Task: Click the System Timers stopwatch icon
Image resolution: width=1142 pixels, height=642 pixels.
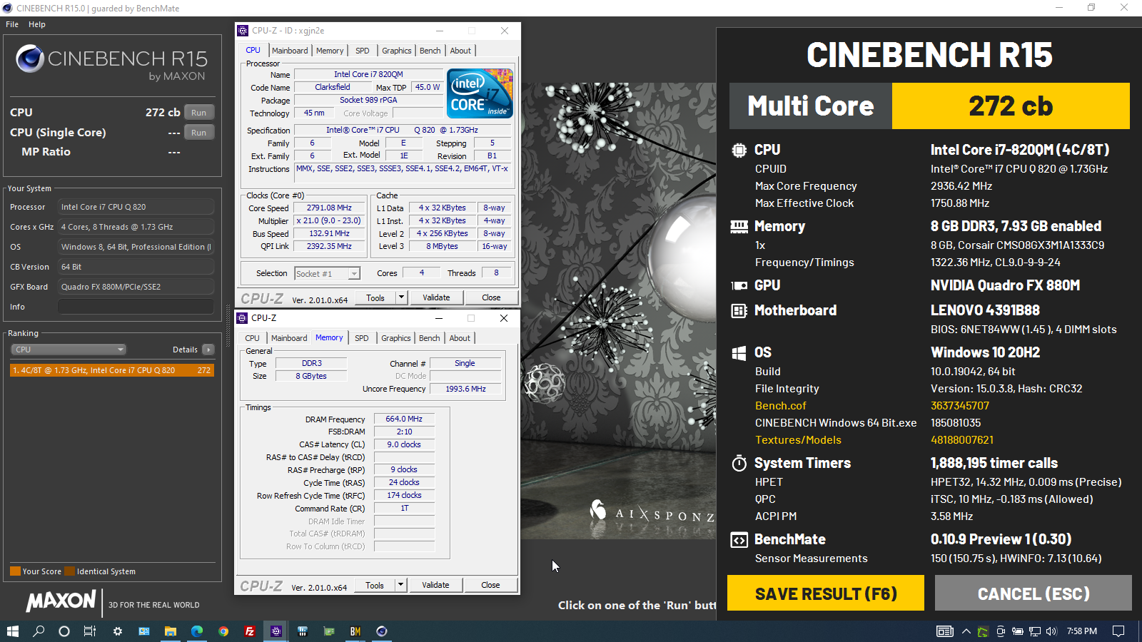Action: tap(739, 463)
